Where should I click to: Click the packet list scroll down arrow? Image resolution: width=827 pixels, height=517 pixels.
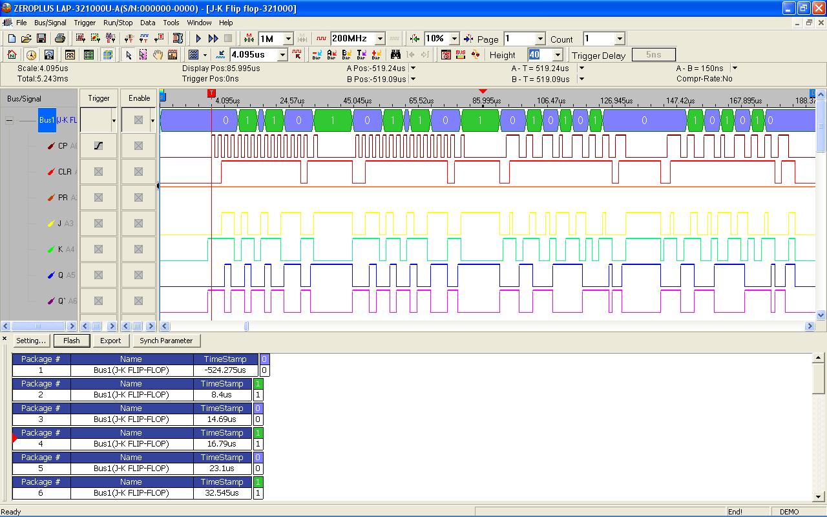pyautogui.click(x=819, y=496)
